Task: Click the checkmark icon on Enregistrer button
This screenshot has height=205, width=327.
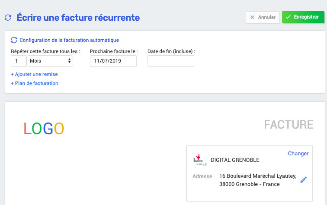Action: click(x=288, y=17)
